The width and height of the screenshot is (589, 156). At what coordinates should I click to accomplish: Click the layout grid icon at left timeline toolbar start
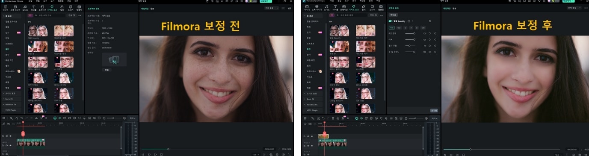click(x=4, y=118)
